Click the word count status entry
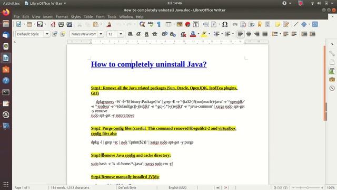 point(70,188)
